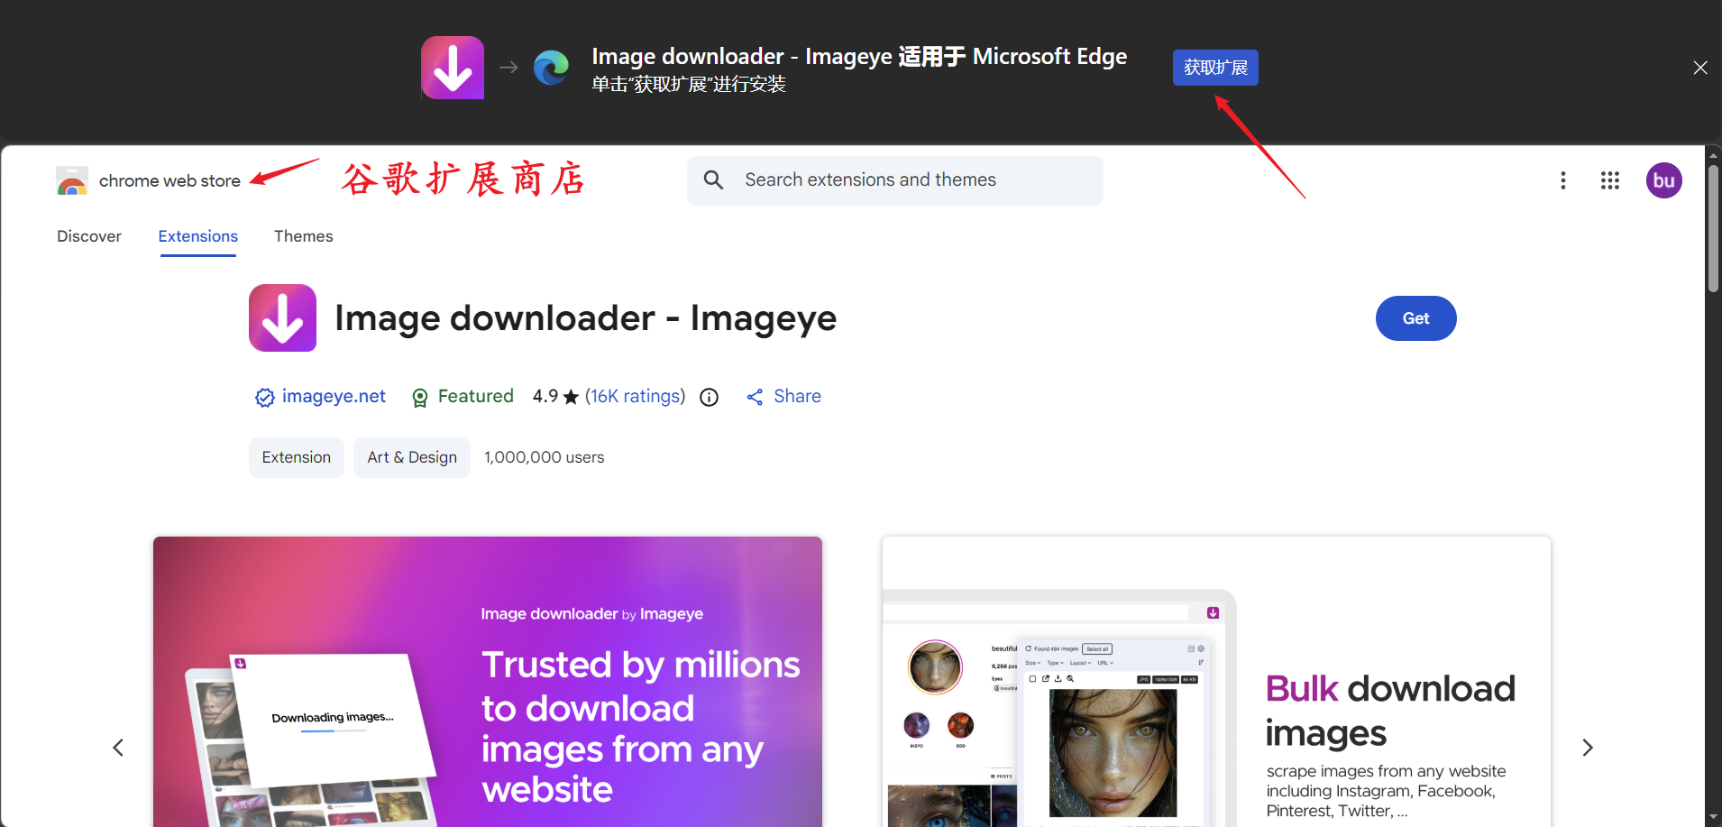Select the Extension category chip
Image resolution: width=1722 pixels, height=827 pixels.
click(297, 457)
